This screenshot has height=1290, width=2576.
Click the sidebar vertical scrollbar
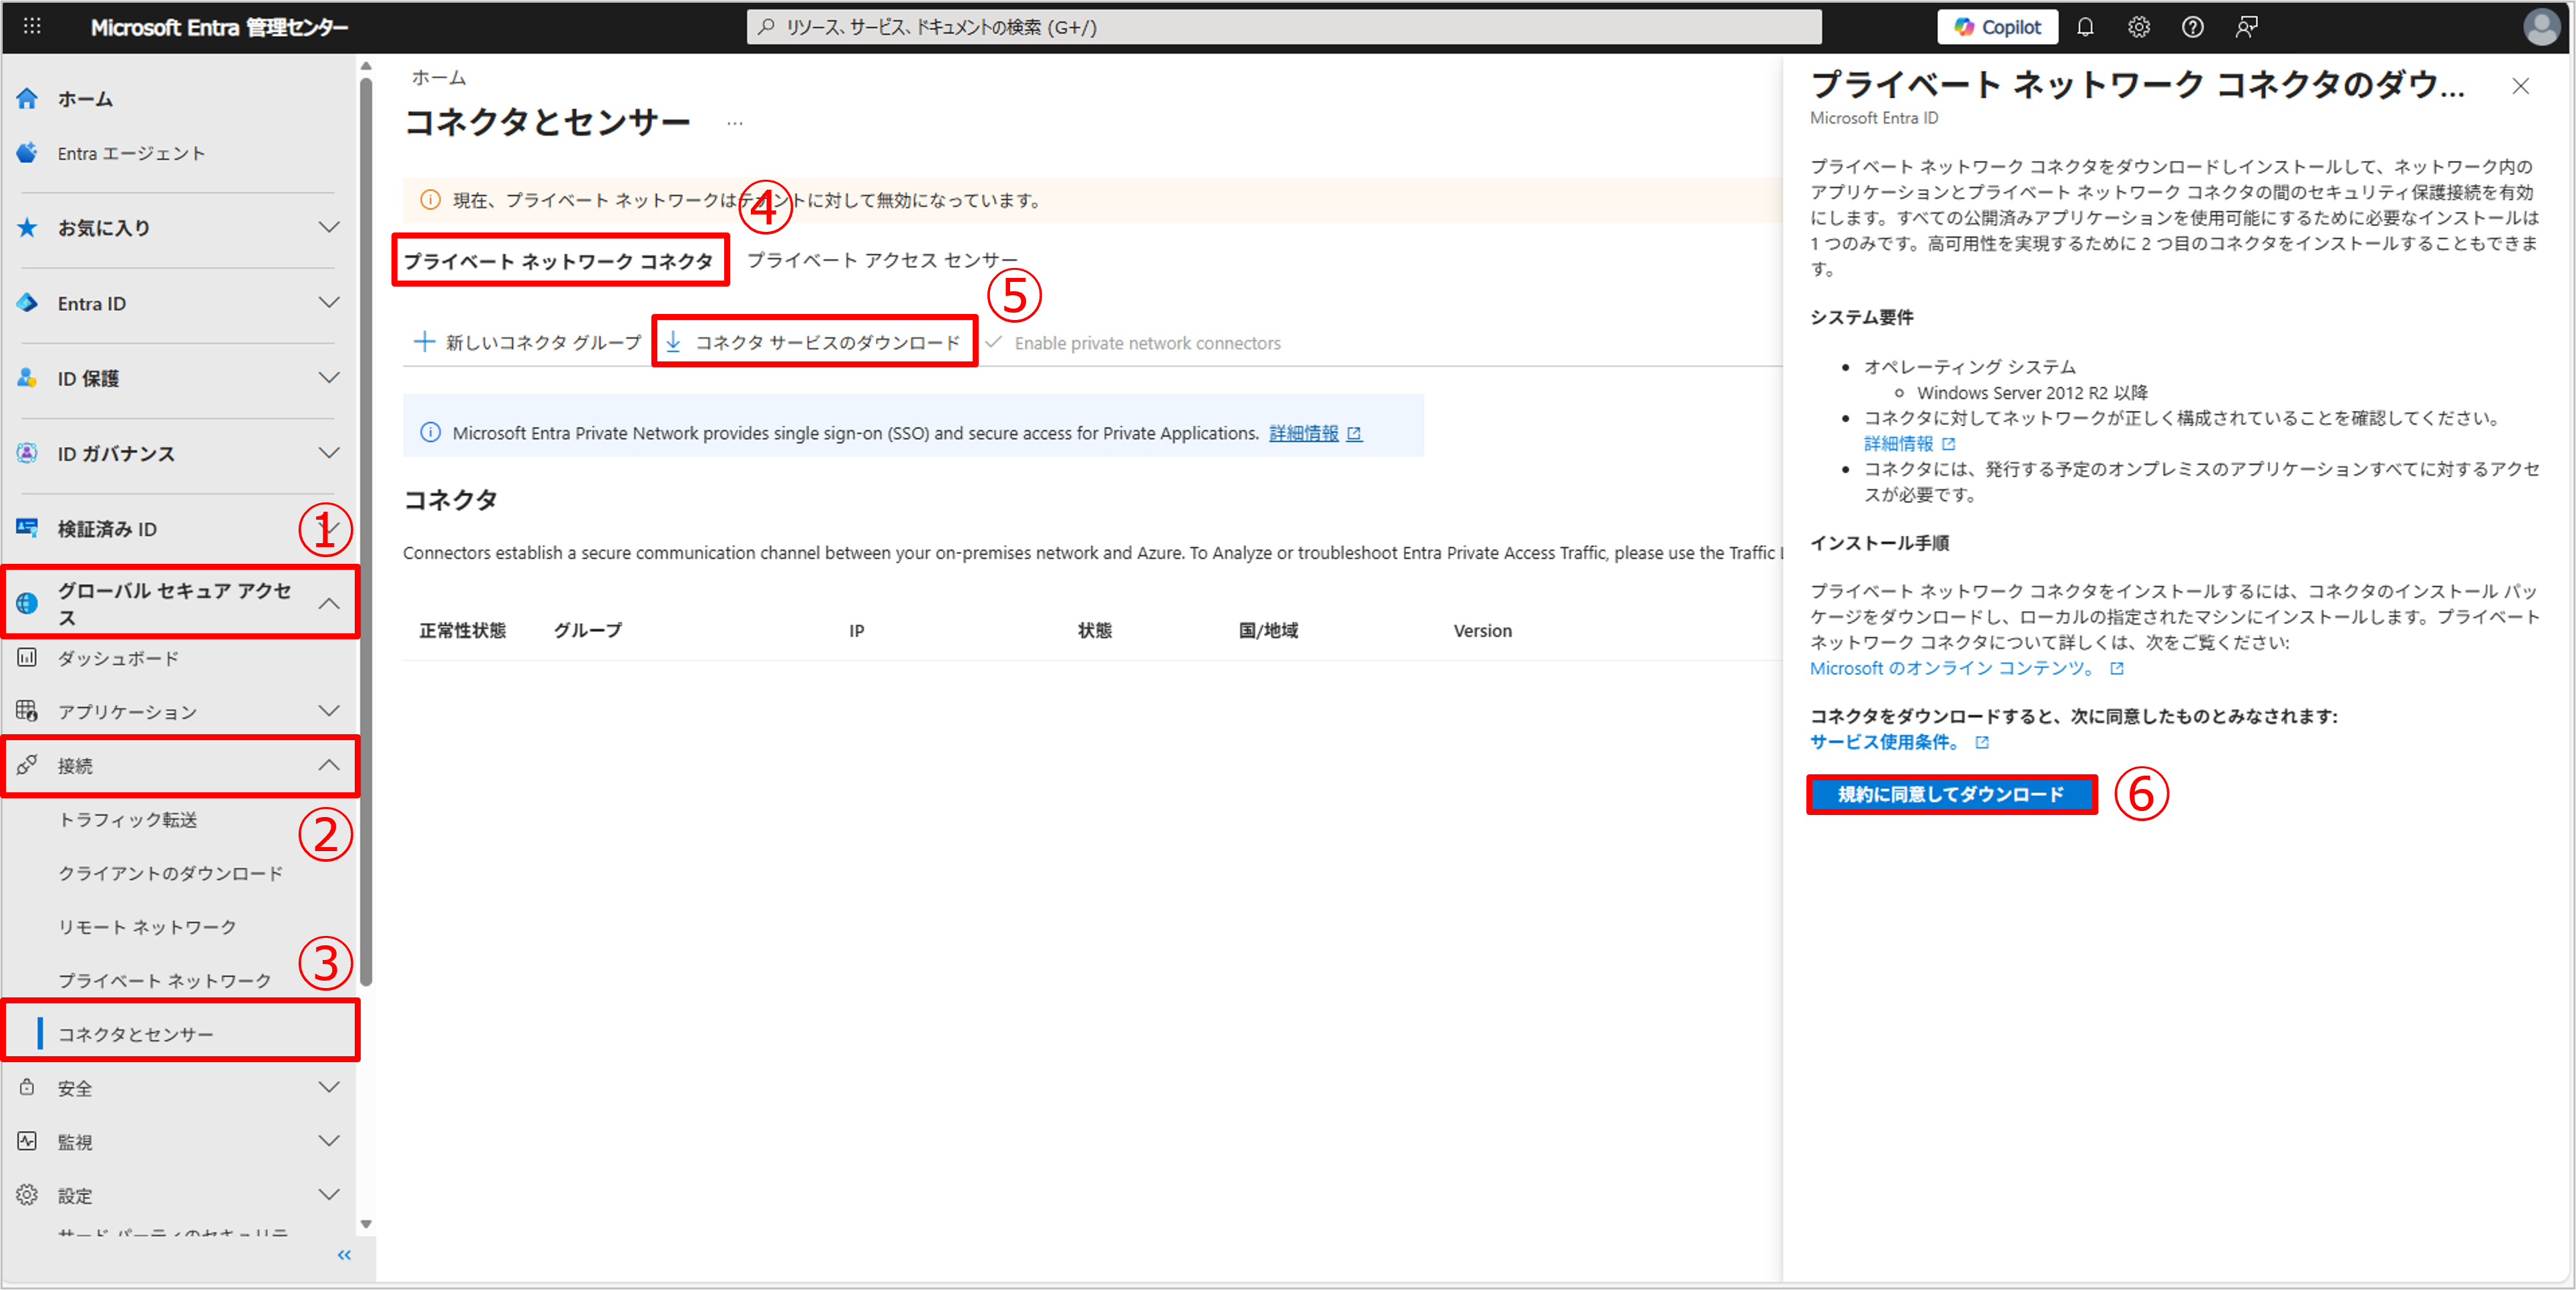pos(366,530)
